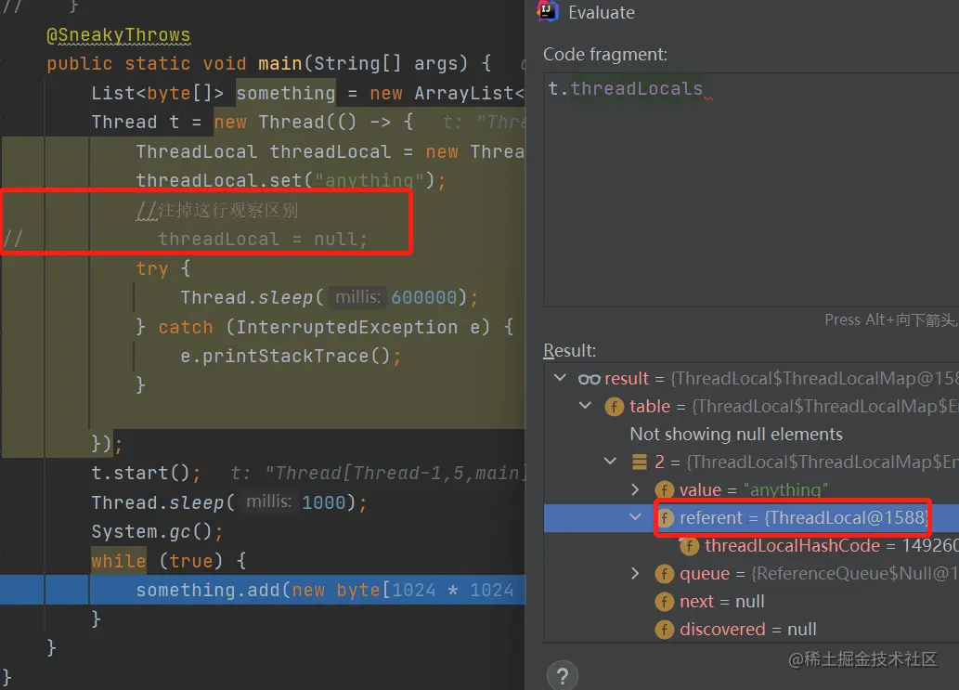Collapse the result root node

[x=560, y=378]
